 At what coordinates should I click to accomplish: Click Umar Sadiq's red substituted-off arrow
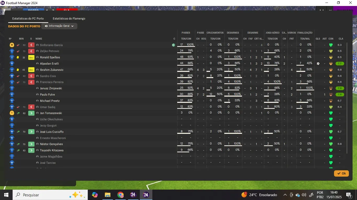[31, 107]
